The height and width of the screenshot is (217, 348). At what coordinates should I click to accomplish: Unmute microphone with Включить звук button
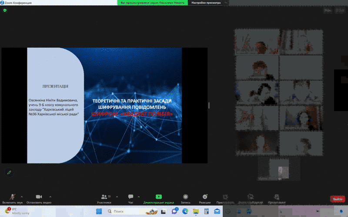click(x=12, y=198)
